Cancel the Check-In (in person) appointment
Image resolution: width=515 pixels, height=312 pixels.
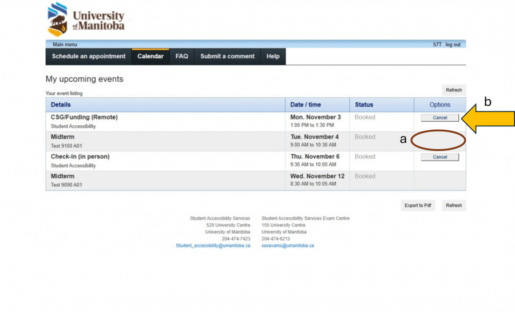pos(439,157)
